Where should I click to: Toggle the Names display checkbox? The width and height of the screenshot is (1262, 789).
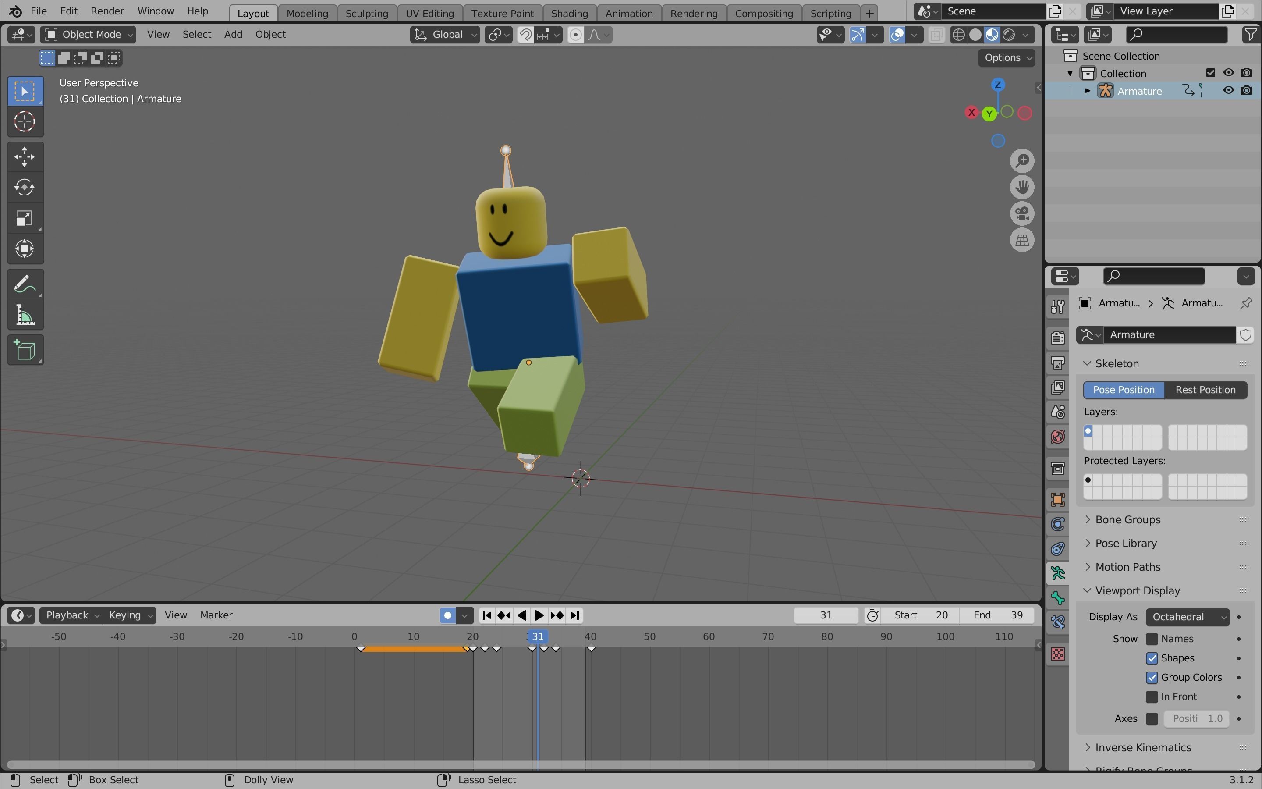(1152, 639)
